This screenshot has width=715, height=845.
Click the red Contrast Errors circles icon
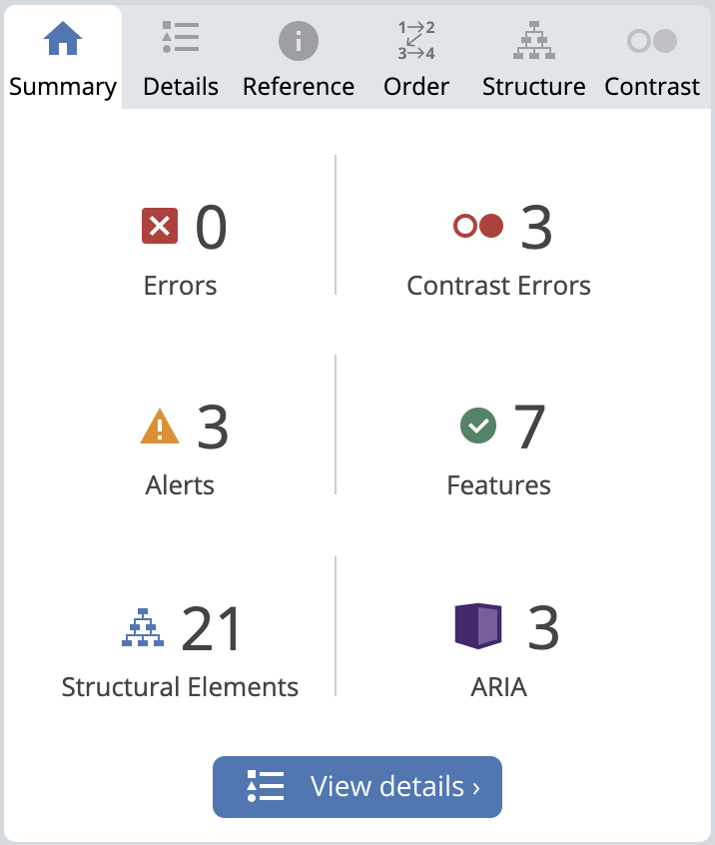(478, 226)
